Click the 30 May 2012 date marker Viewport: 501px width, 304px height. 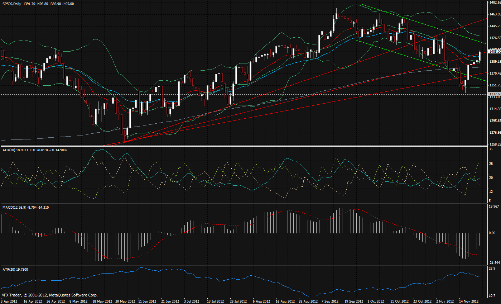(x=128, y=301)
